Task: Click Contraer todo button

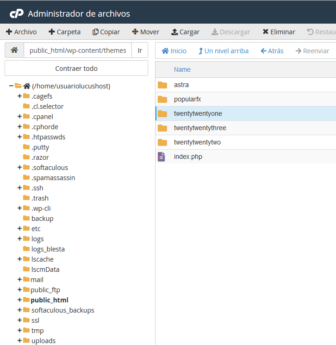Action: (76, 69)
